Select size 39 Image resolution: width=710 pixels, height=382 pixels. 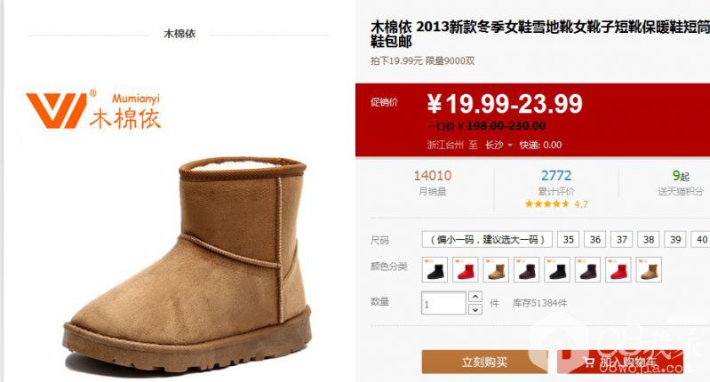coord(675,240)
